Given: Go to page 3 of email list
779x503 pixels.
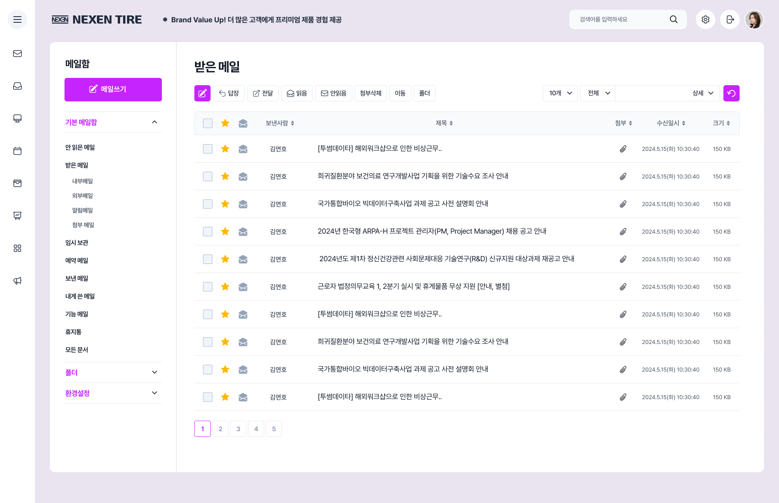Looking at the screenshot, I should coord(238,429).
